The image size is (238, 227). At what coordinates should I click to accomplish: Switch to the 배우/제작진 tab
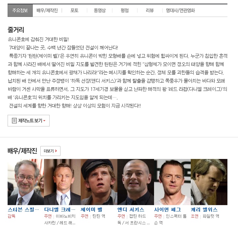click(x=47, y=11)
